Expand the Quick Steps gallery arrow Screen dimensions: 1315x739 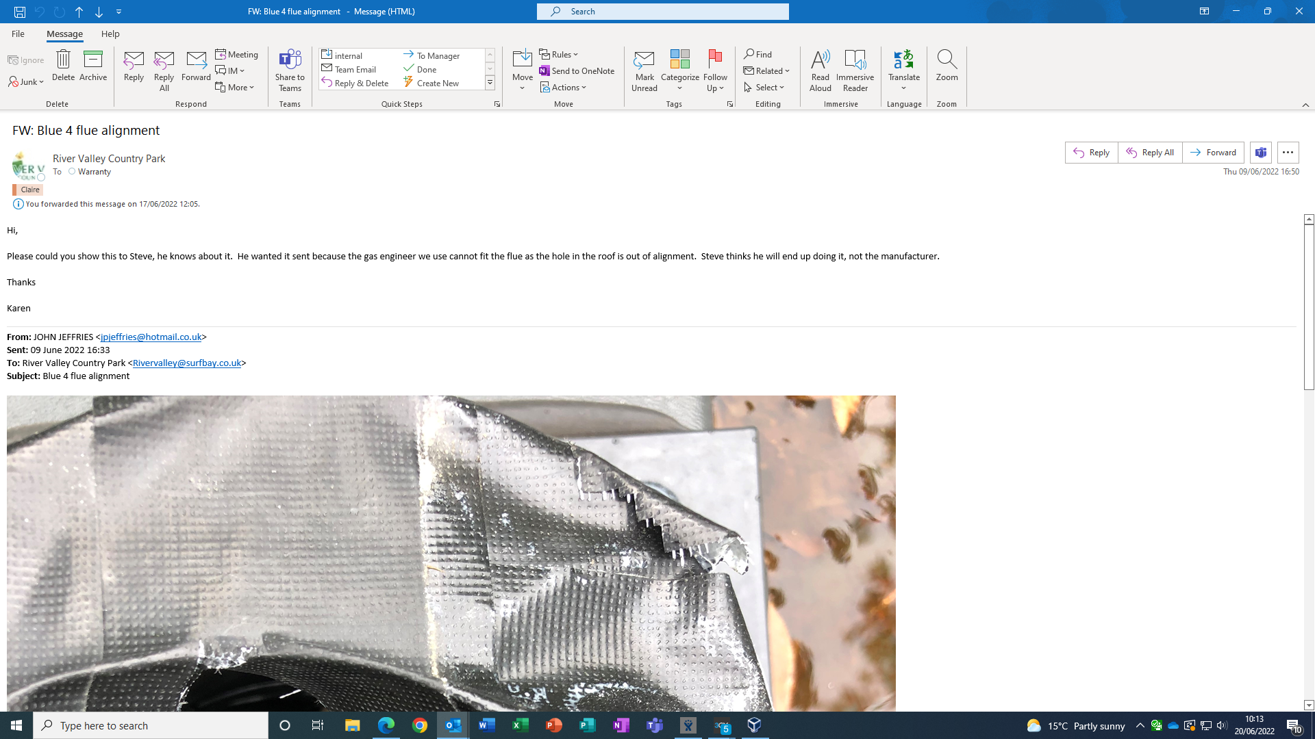pyautogui.click(x=490, y=83)
